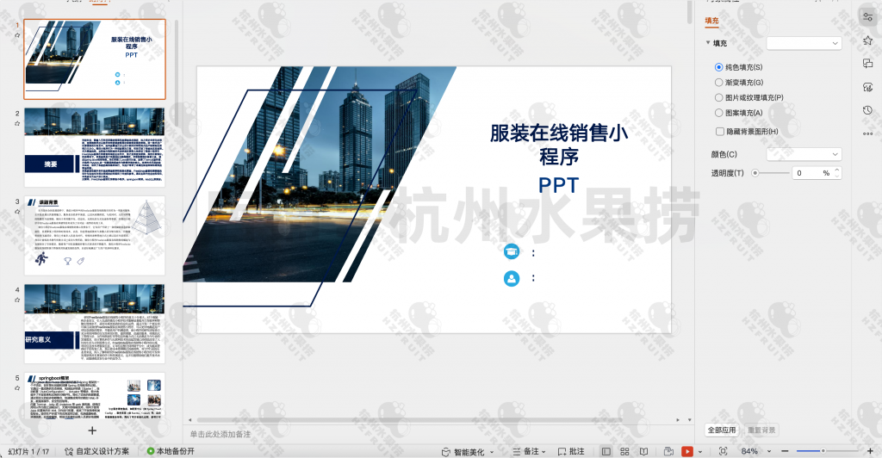Click the PPT subtitle text on slide
The height and width of the screenshot is (458, 882).
click(x=558, y=185)
